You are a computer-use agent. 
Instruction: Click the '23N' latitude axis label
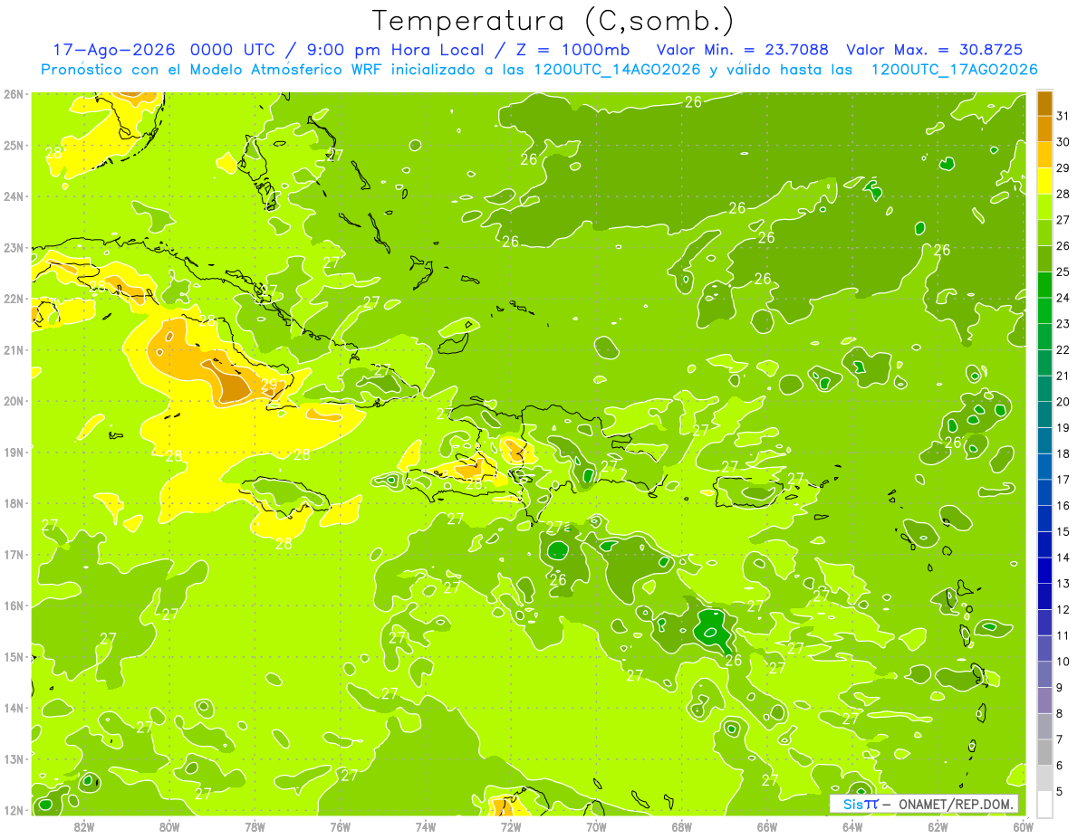[x=14, y=247]
